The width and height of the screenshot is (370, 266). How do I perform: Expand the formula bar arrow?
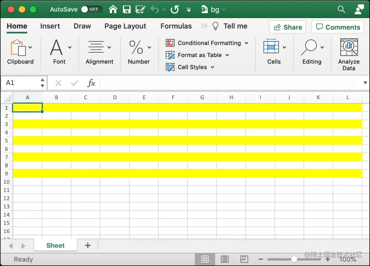click(365, 83)
